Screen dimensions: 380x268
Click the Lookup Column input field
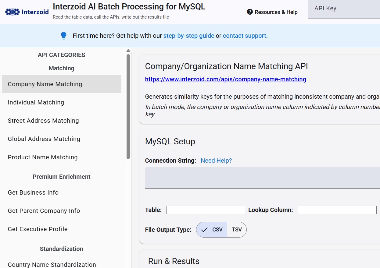pos(337,210)
